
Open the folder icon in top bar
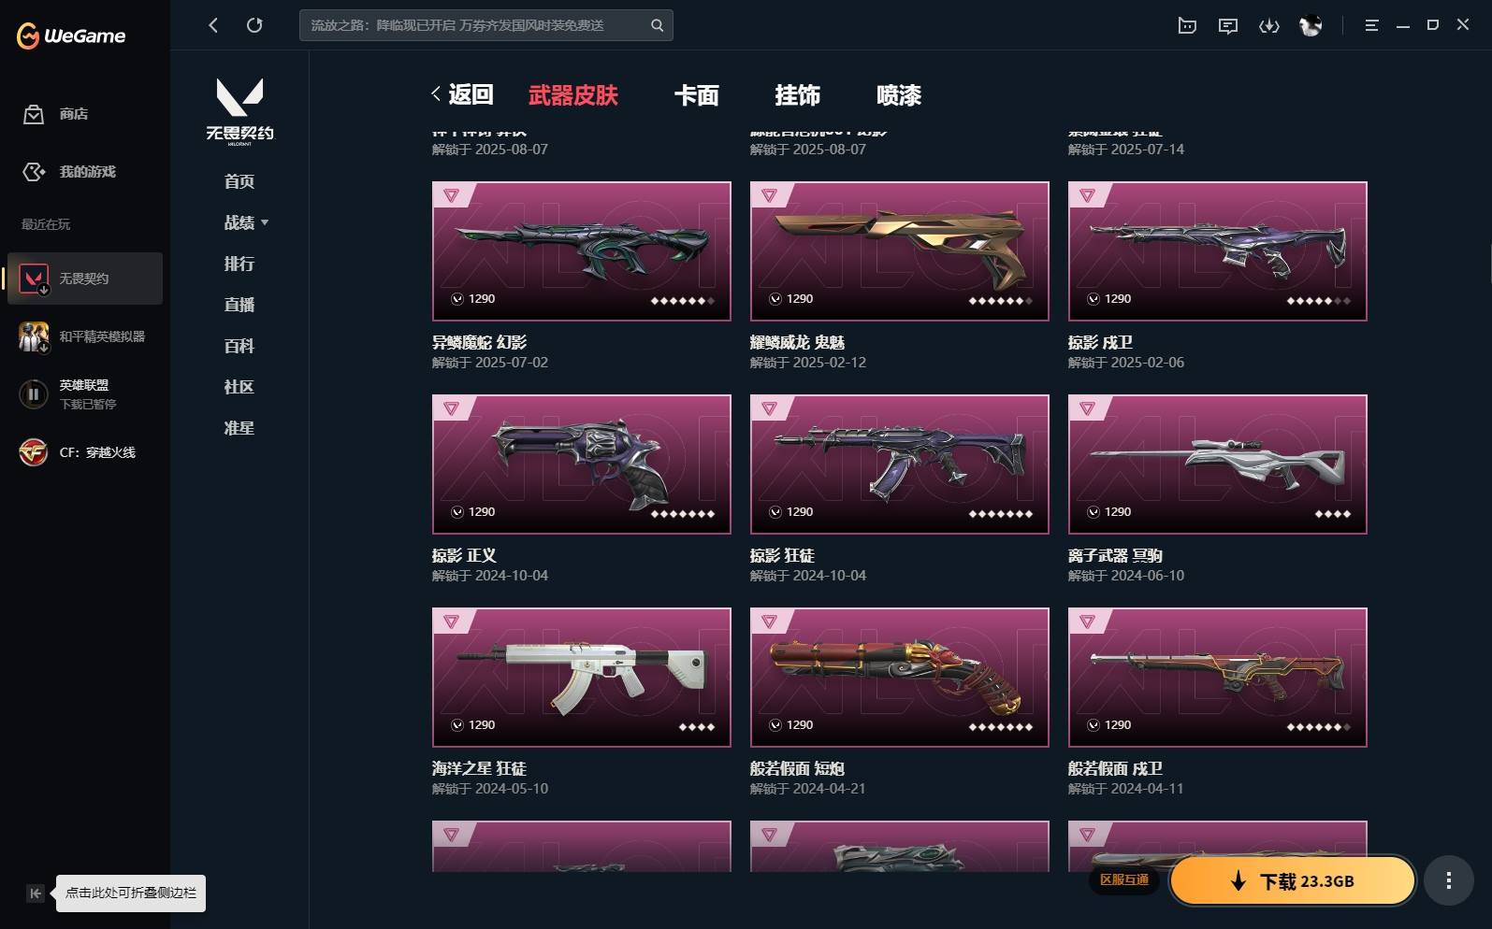coord(1187,26)
